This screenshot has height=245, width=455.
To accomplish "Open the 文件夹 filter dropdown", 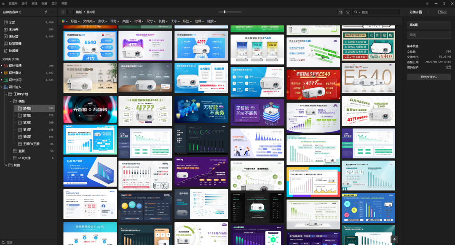I will coord(89,21).
